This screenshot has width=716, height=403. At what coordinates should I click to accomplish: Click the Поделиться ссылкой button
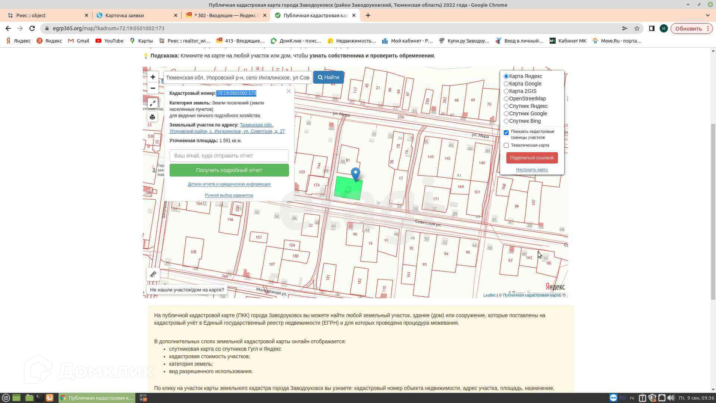click(x=532, y=158)
